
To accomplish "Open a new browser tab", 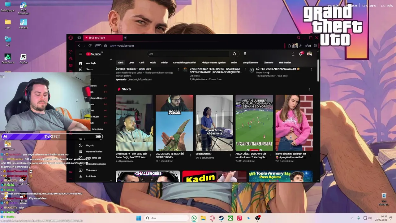I will tap(125, 38).
